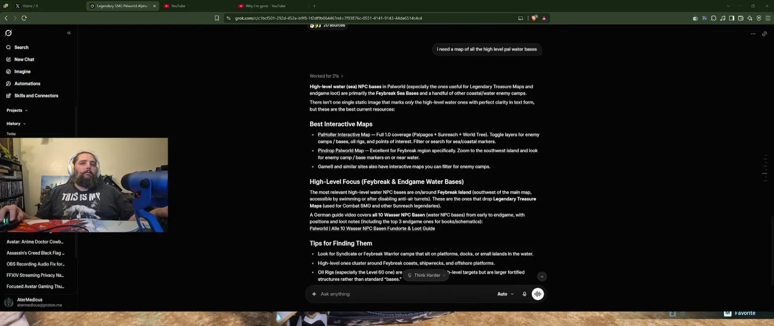The image size is (774, 326).
Task: Open the PalHoller Interactive Map link
Action: (344, 135)
